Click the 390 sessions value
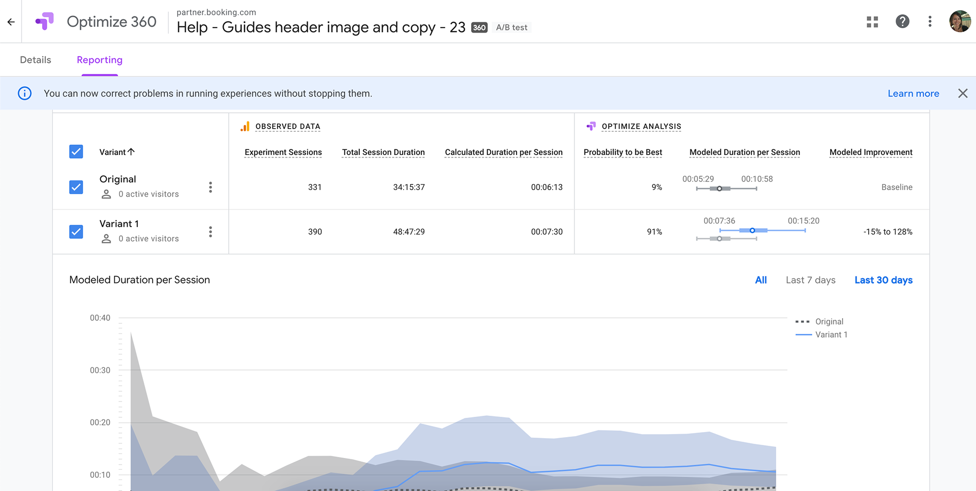 [315, 232]
